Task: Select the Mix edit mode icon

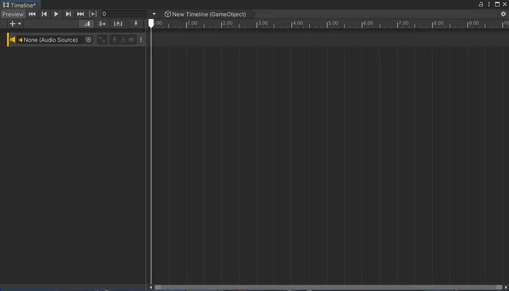Action: [87, 23]
